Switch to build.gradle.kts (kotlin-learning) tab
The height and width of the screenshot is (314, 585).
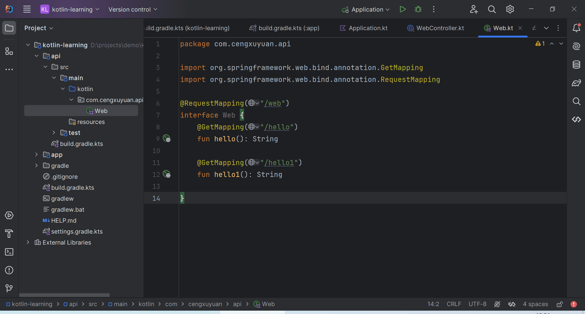[187, 28]
